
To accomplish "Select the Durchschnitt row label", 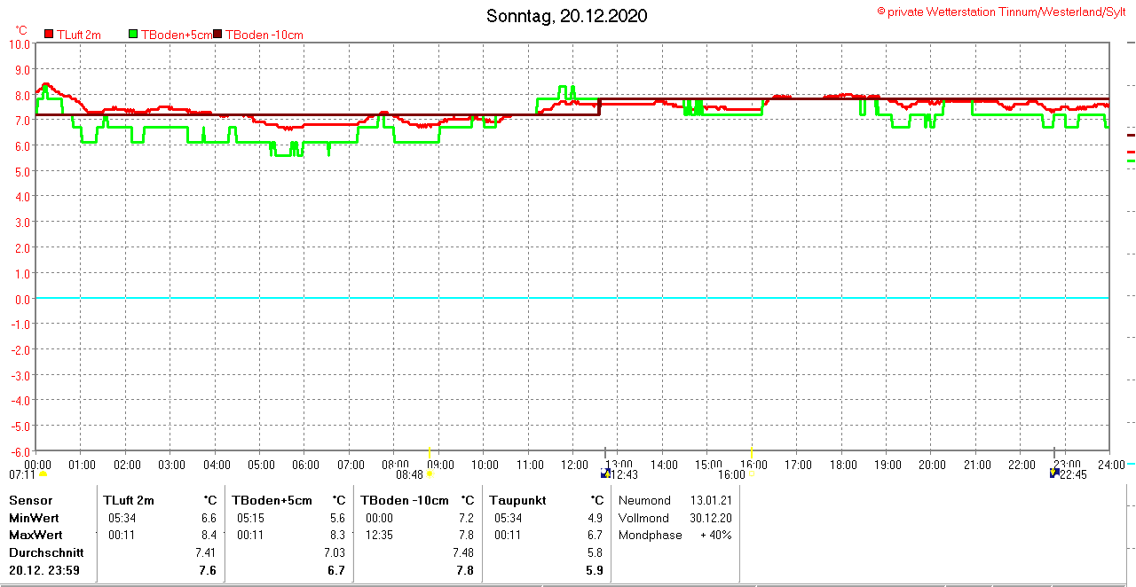I will (46, 552).
